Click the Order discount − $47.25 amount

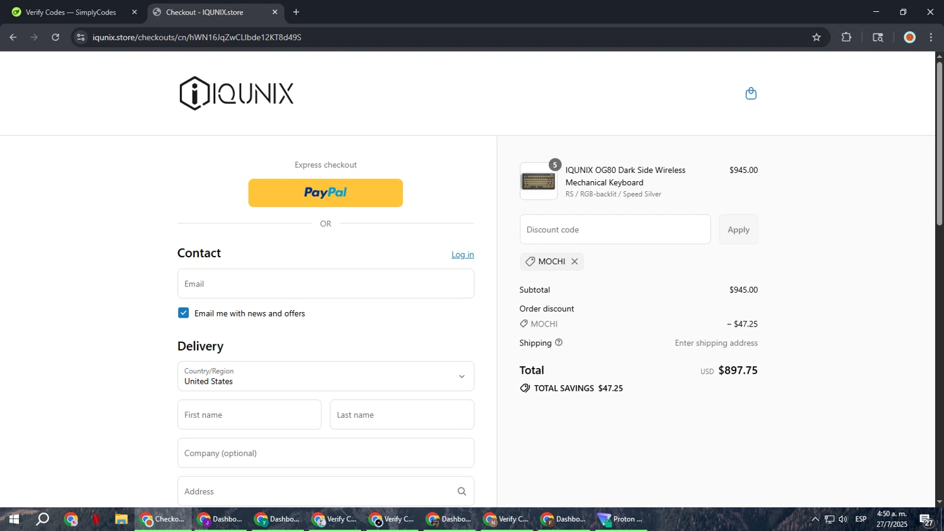tap(742, 324)
